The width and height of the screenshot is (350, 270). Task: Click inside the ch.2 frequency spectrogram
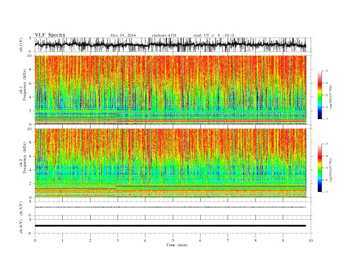(170, 163)
